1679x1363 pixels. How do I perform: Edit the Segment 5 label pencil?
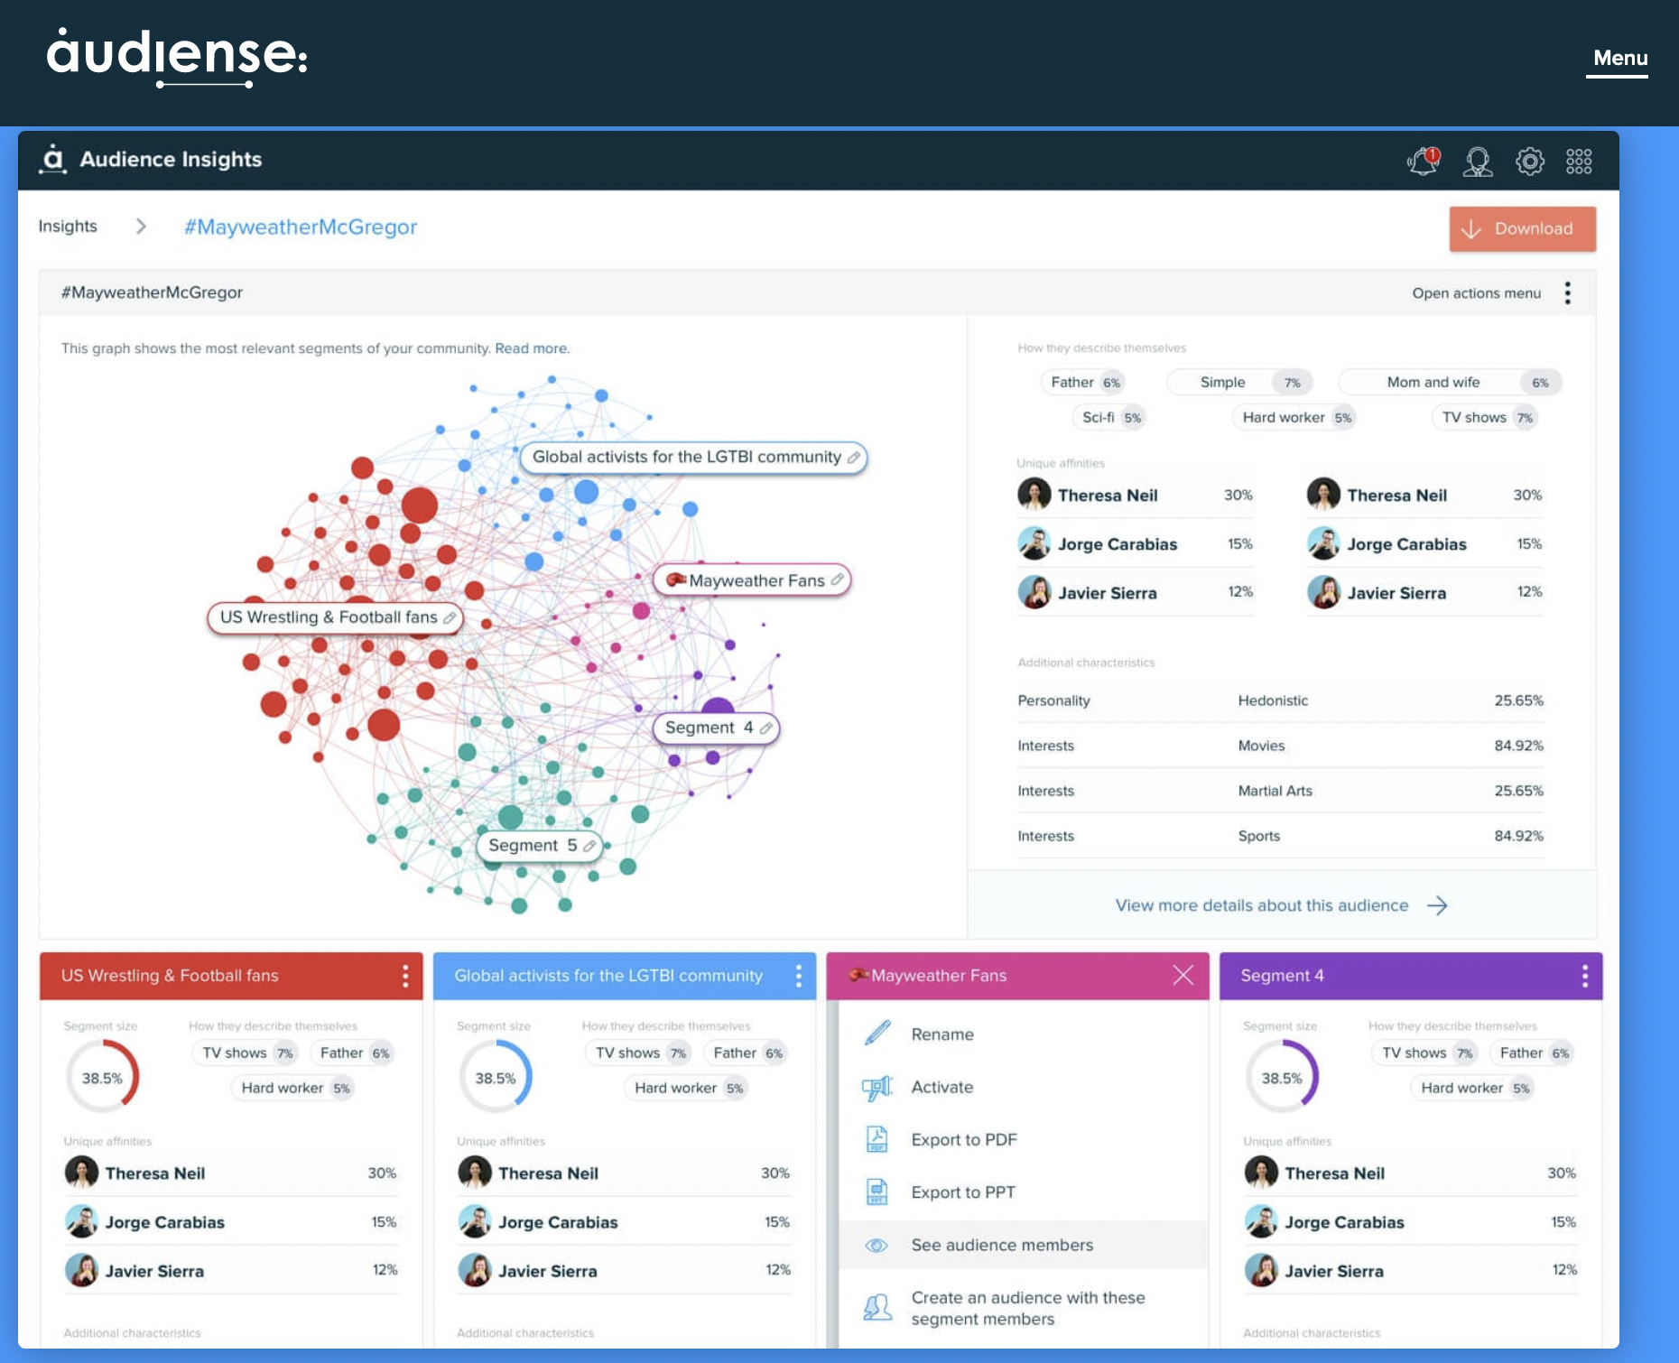tap(589, 846)
